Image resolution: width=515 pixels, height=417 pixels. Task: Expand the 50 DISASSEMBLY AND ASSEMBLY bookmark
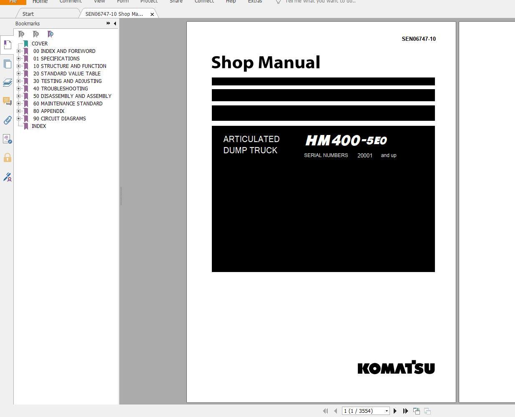click(x=18, y=96)
